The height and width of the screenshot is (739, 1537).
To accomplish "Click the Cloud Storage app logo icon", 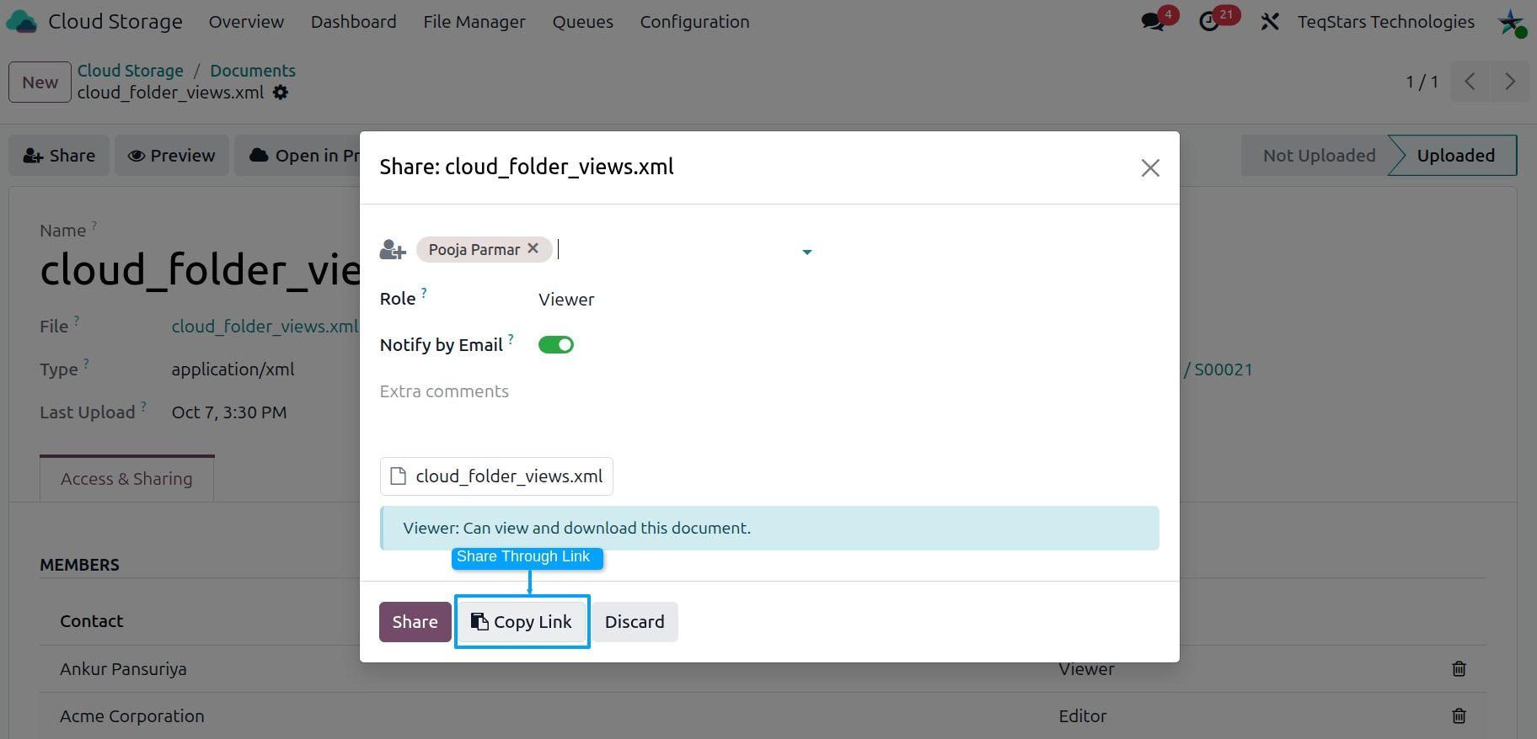I will click(21, 22).
